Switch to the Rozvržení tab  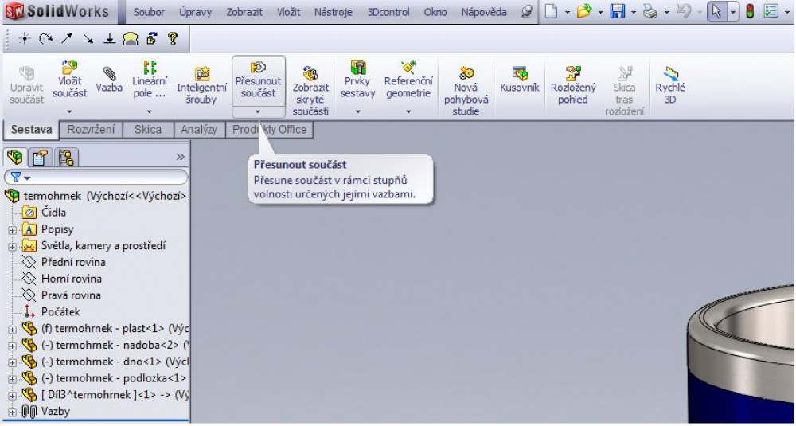[x=91, y=130]
